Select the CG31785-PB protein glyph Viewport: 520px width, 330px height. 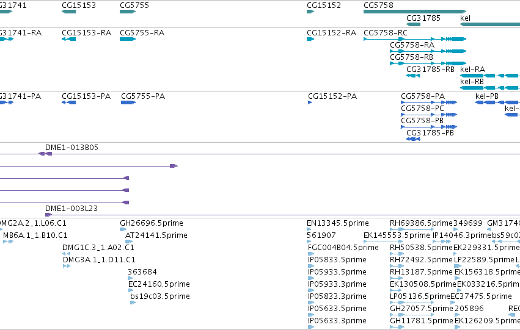coord(413,139)
